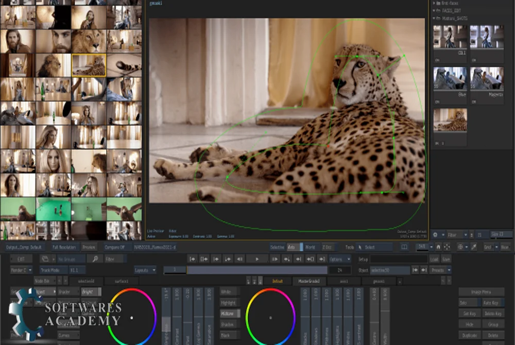Collapse the FACES_EDT folder in the media panel
This screenshot has height=345, width=515.
pyautogui.click(x=434, y=10)
